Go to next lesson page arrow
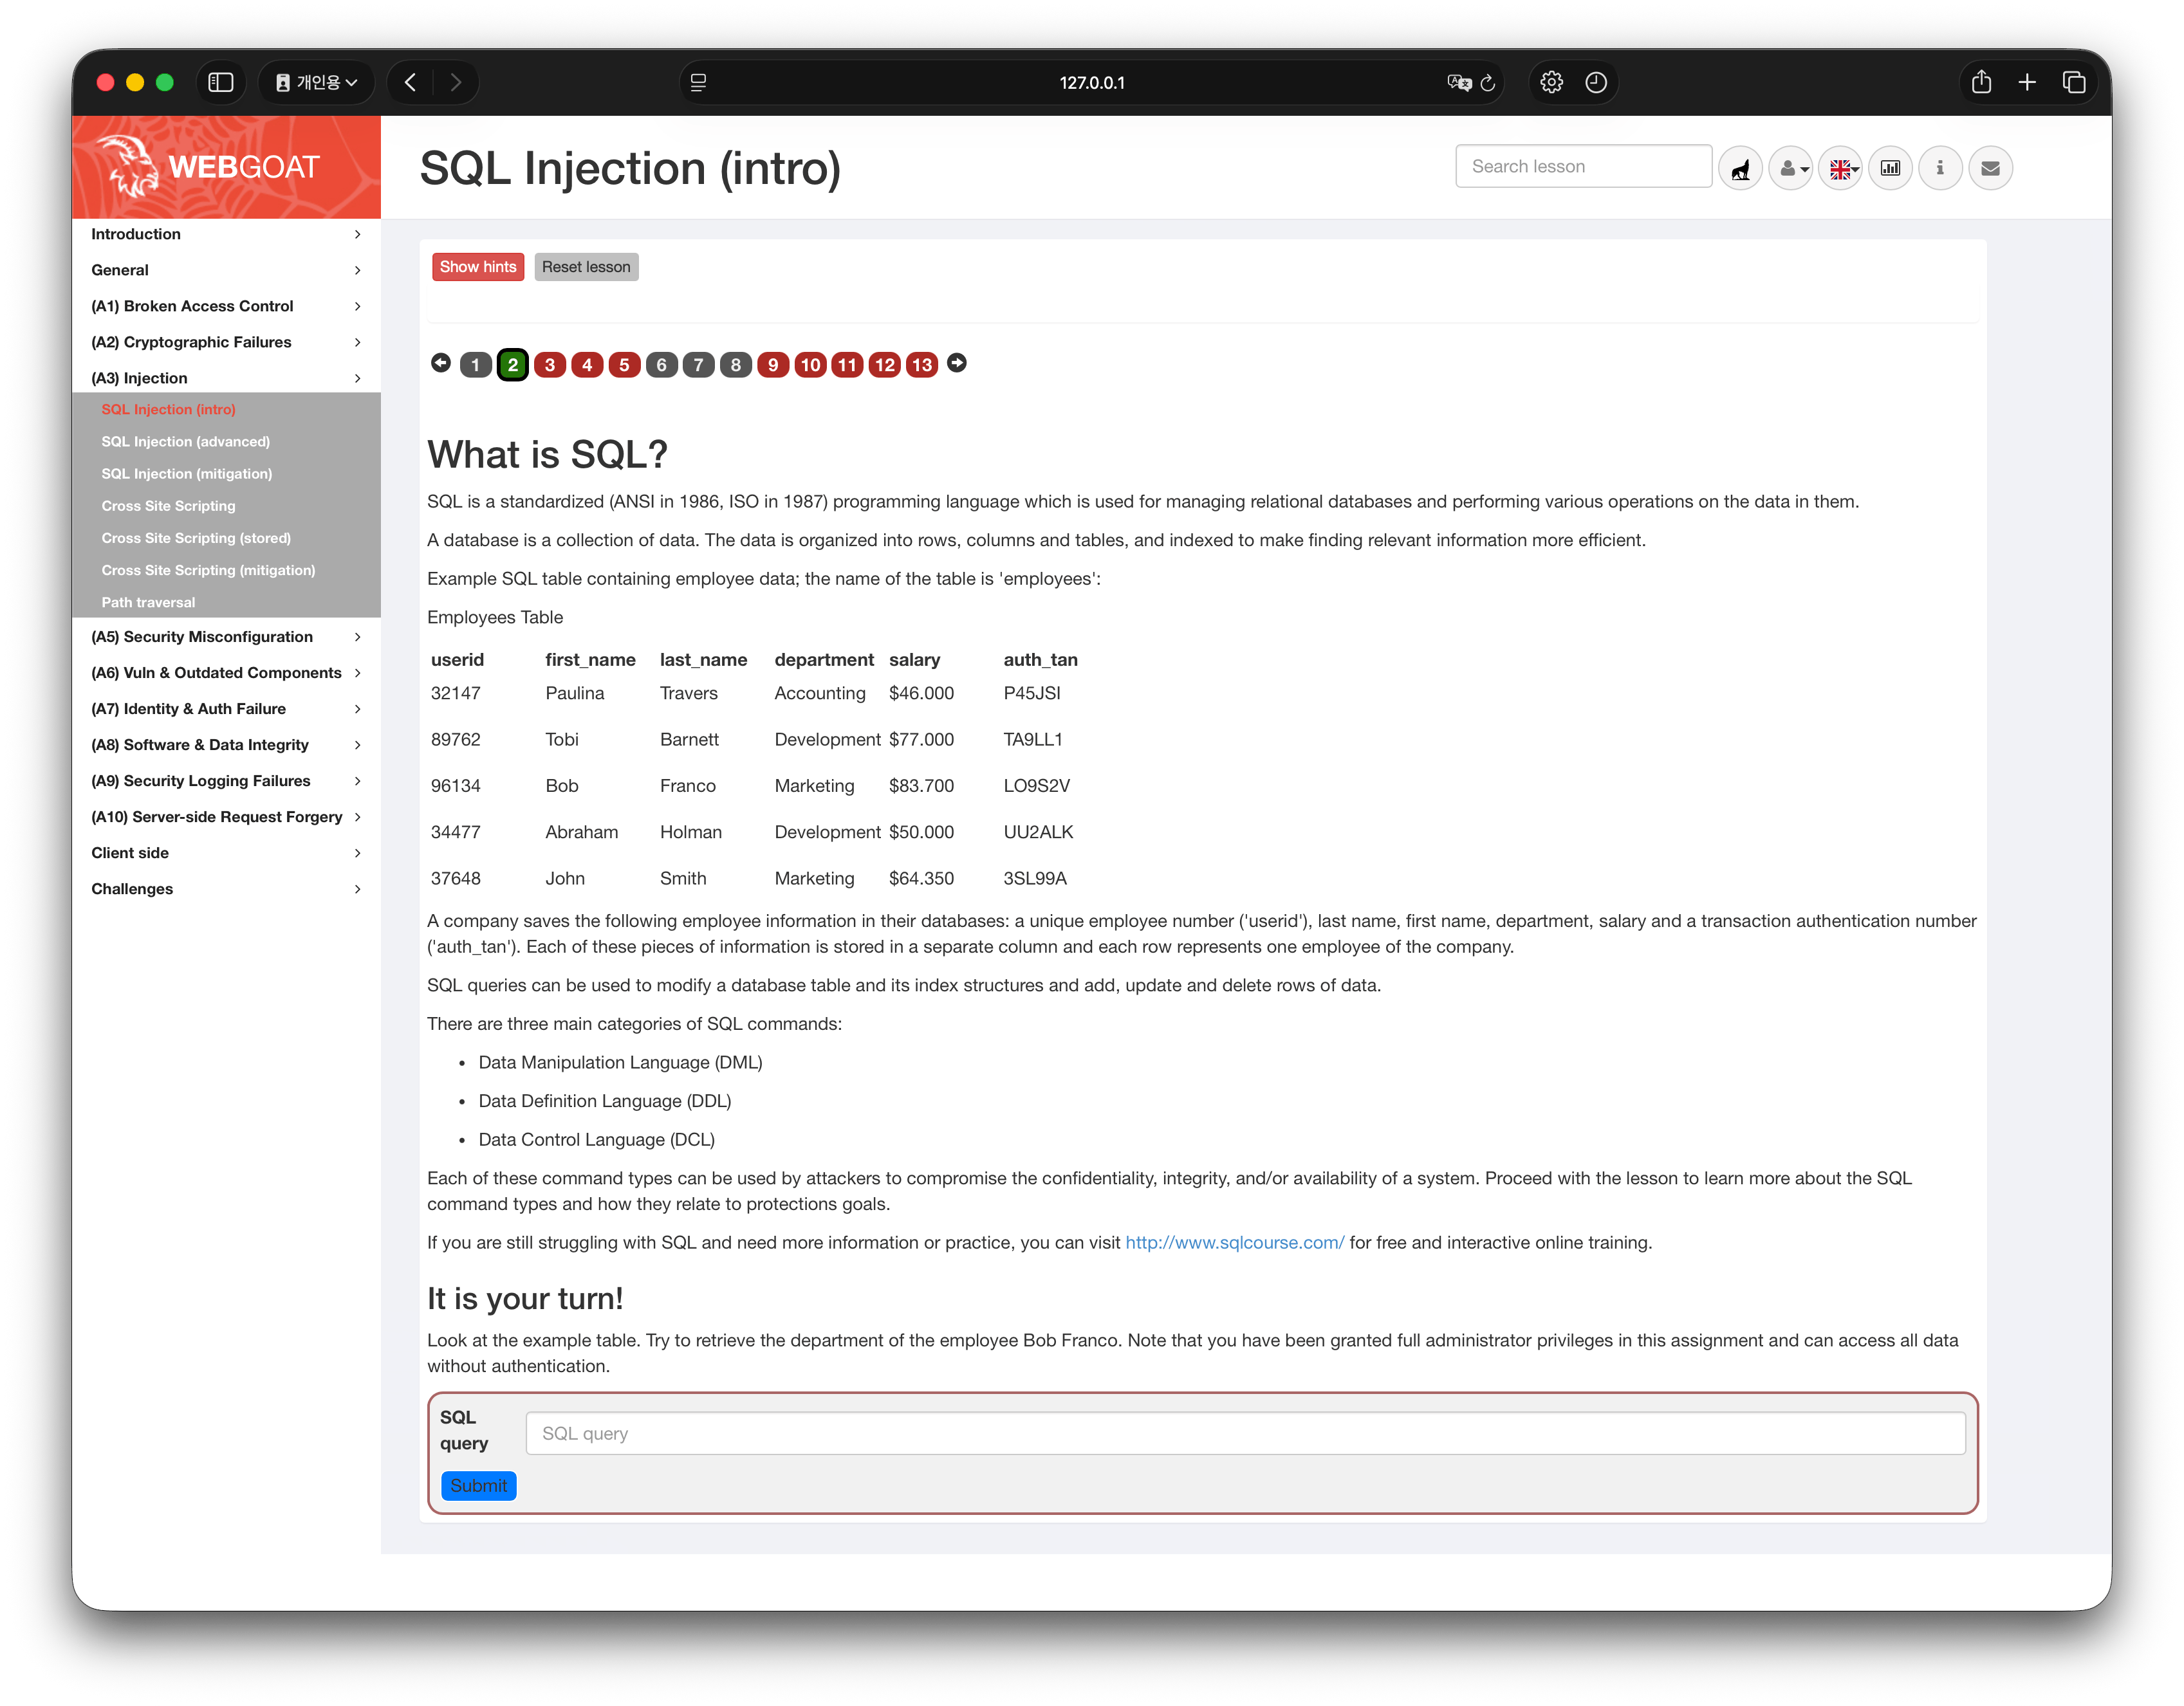 [x=957, y=363]
